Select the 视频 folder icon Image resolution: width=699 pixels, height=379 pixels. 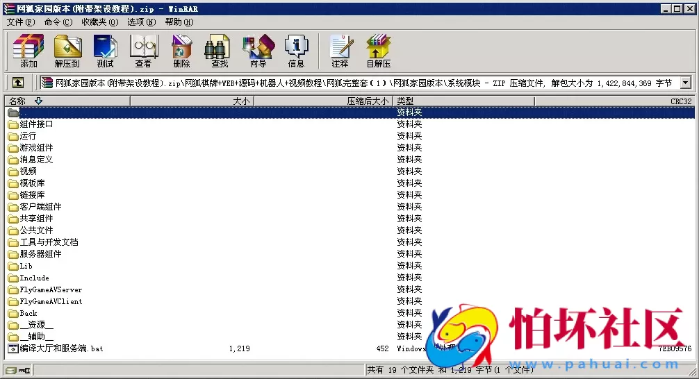point(13,171)
